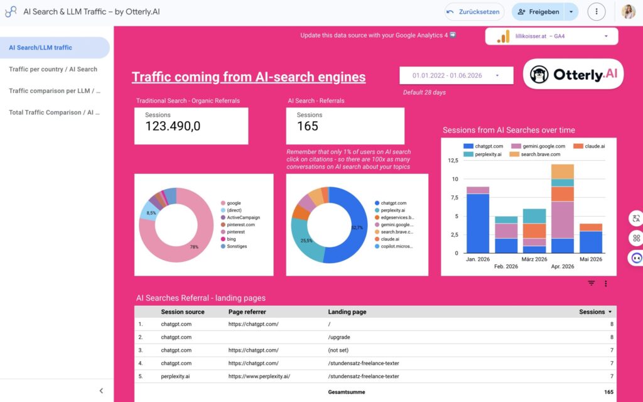This screenshot has width=643, height=402.
Task: Click the AI Search Sessions 165 scorecard
Action: pyautogui.click(x=345, y=126)
